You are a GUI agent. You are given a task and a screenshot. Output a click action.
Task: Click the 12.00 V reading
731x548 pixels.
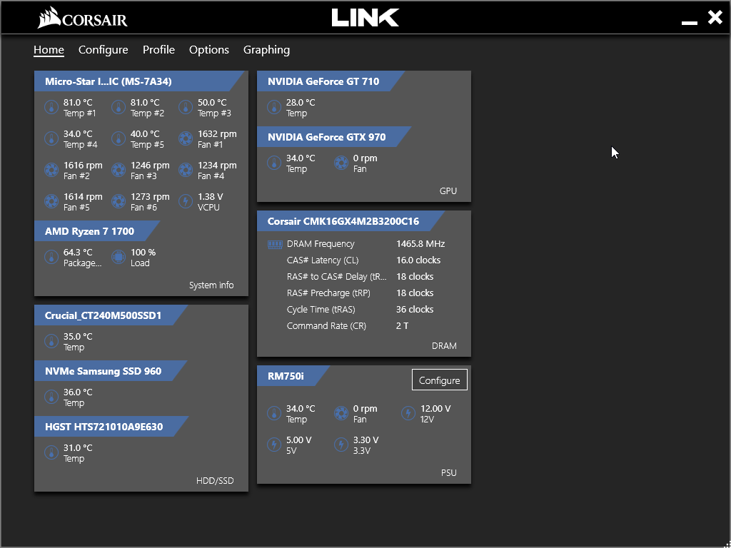[435, 409]
